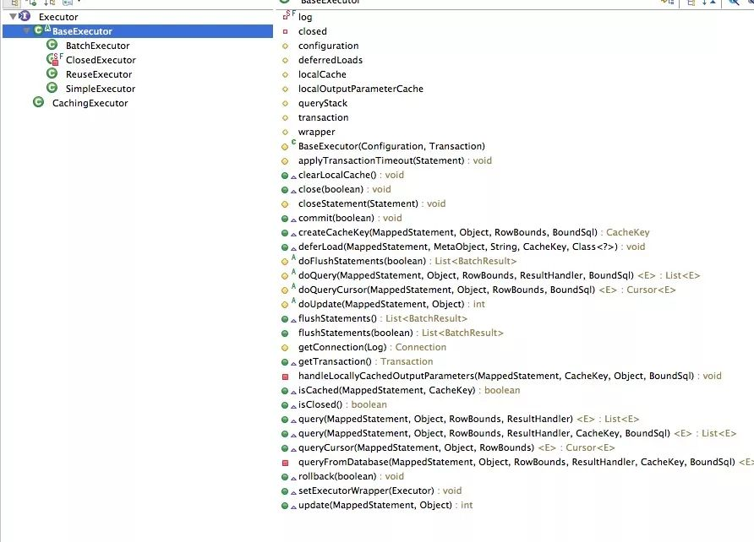Collapse the Executor tree node
The image size is (754, 542).
[x=13, y=16]
